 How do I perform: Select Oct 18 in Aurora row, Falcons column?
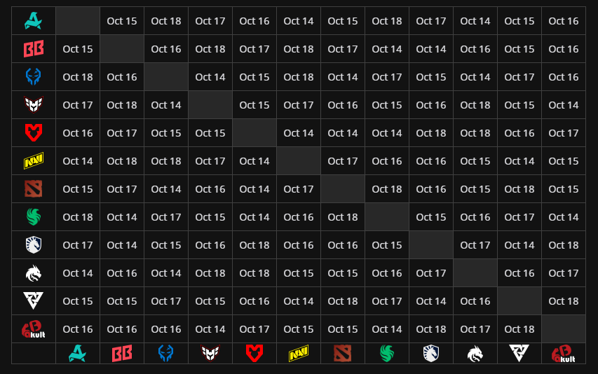point(387,21)
